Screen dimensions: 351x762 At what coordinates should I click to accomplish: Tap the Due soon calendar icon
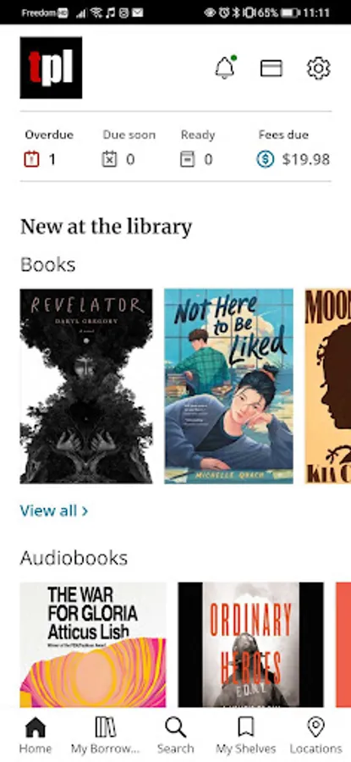coord(109,159)
